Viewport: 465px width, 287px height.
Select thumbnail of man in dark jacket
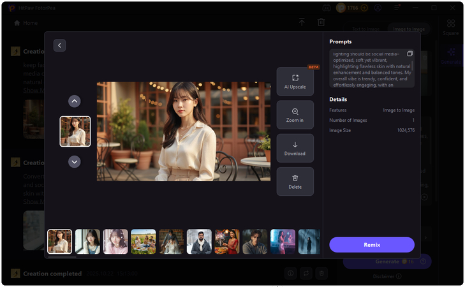click(x=255, y=242)
